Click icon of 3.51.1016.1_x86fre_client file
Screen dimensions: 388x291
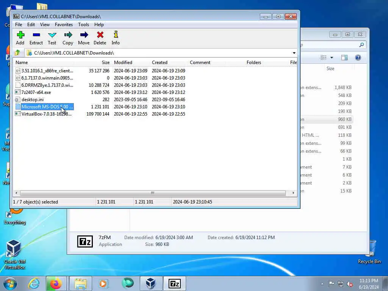click(17, 71)
